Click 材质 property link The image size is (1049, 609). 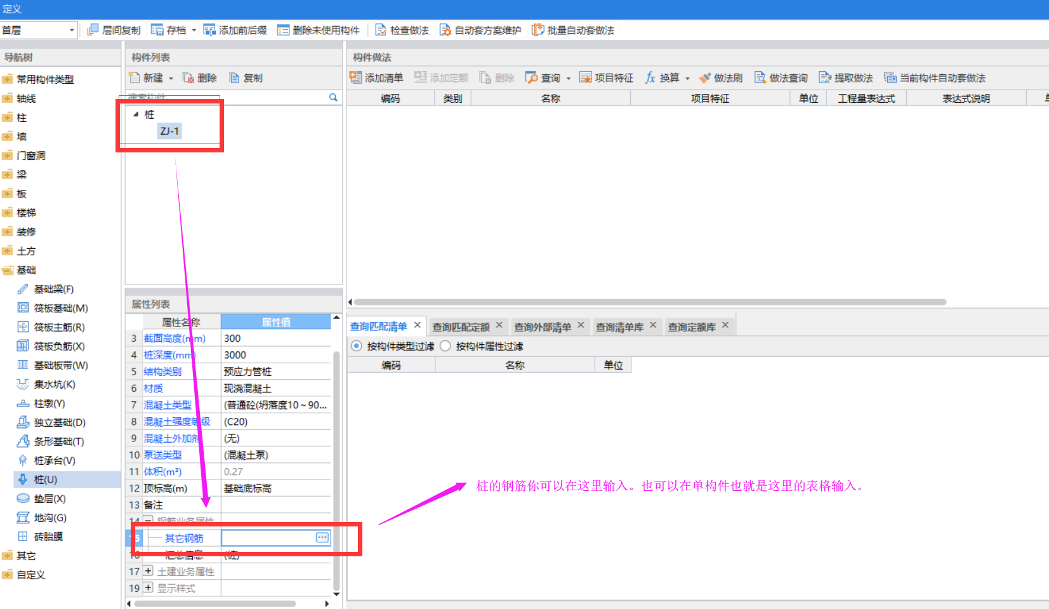(153, 388)
